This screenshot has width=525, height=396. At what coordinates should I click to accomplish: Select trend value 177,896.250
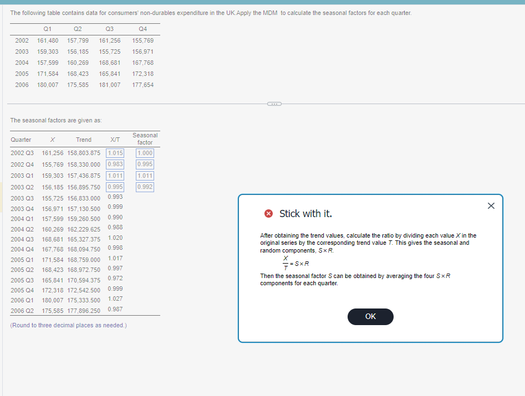pyautogui.click(x=84, y=311)
